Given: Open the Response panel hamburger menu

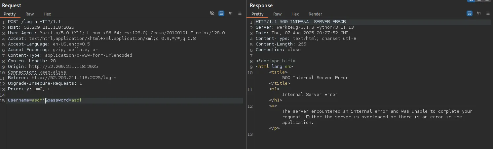Looking at the screenshot, I should 488,13.
